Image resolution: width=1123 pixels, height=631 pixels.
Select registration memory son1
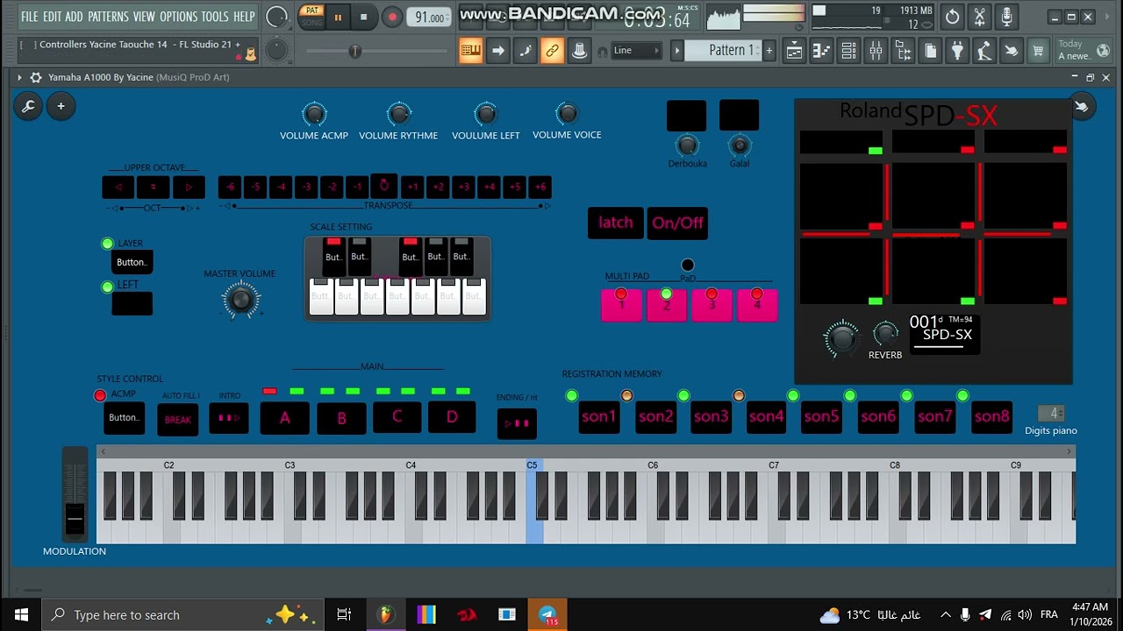599,417
